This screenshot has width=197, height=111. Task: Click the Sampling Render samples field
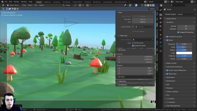(186, 26)
